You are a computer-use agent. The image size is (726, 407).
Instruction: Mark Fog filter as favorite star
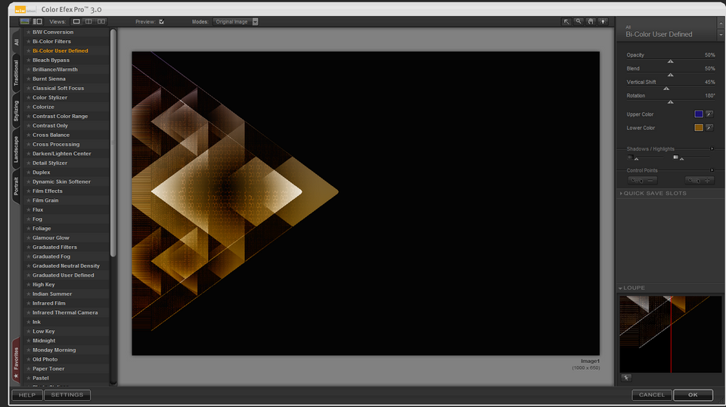click(28, 219)
